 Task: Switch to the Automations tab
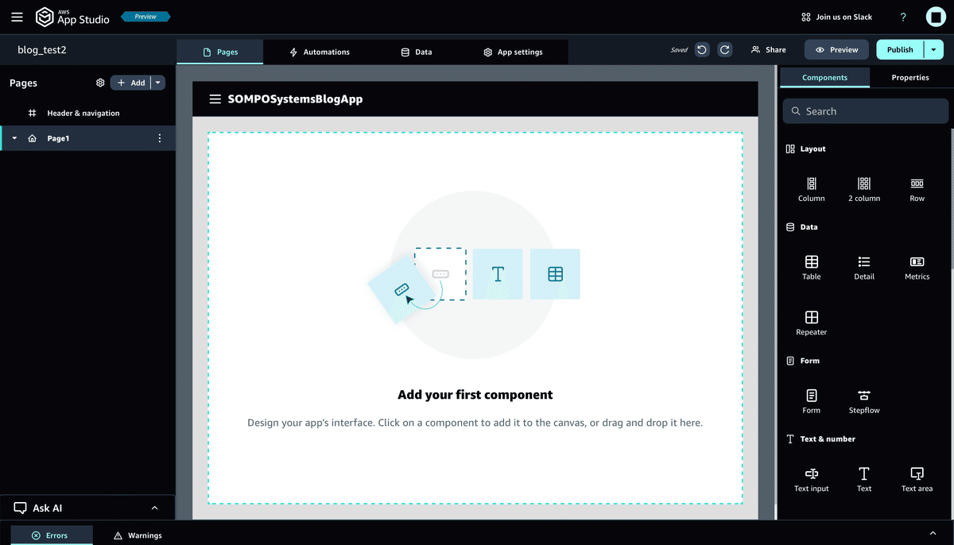click(x=320, y=52)
